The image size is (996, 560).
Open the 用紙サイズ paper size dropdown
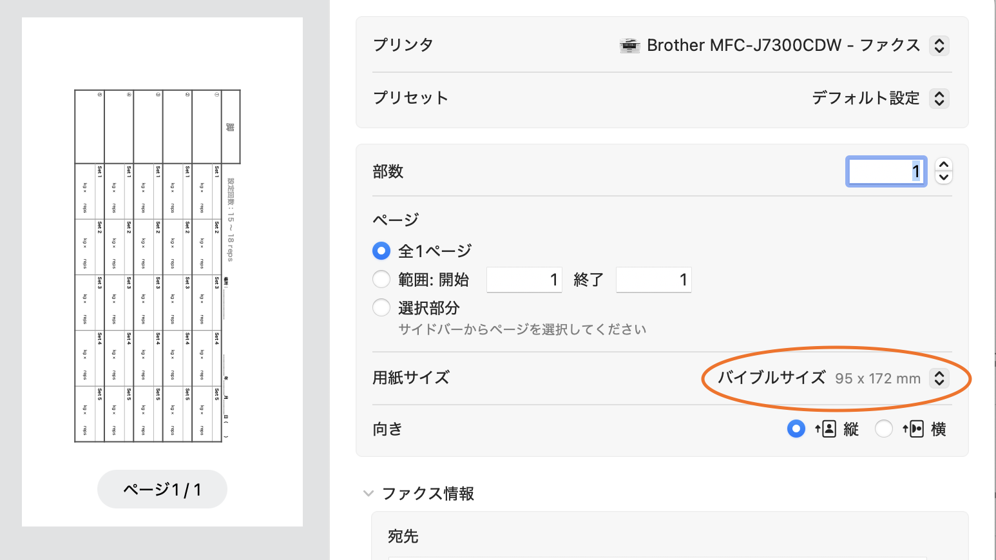tap(939, 378)
